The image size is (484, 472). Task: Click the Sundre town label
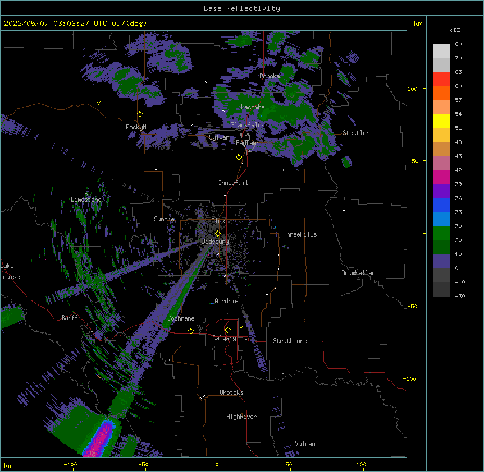[x=164, y=219]
